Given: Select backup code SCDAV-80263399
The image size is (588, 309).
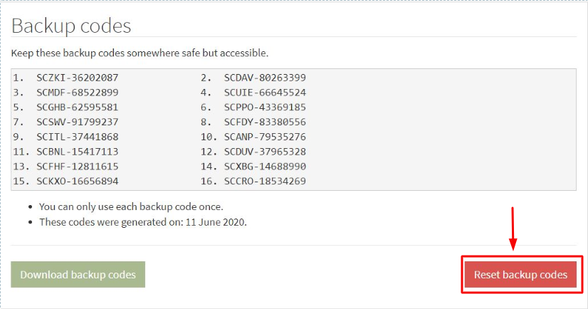Looking at the screenshot, I should [265, 77].
